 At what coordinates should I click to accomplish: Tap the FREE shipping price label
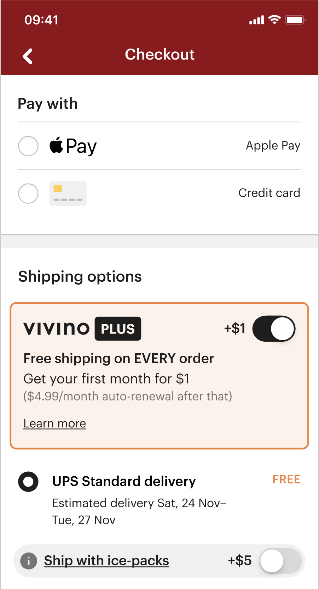pos(286,479)
